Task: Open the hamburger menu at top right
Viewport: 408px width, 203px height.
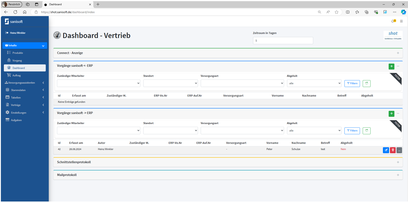Action: click(x=401, y=21)
